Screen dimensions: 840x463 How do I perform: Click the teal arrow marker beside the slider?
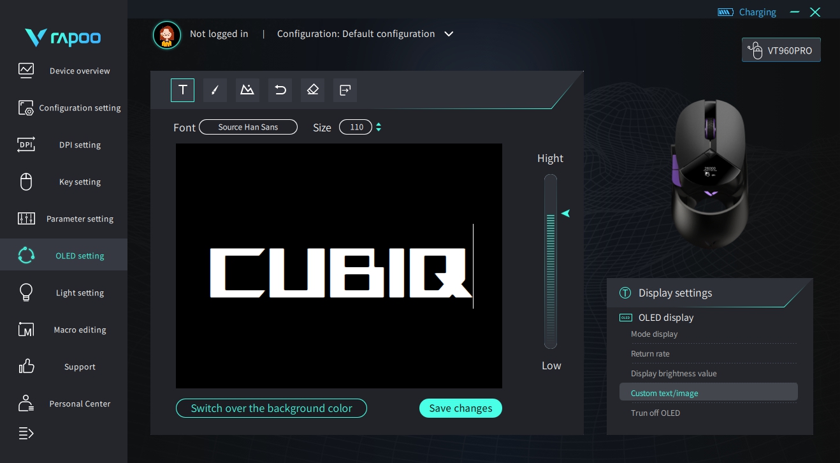click(x=565, y=213)
